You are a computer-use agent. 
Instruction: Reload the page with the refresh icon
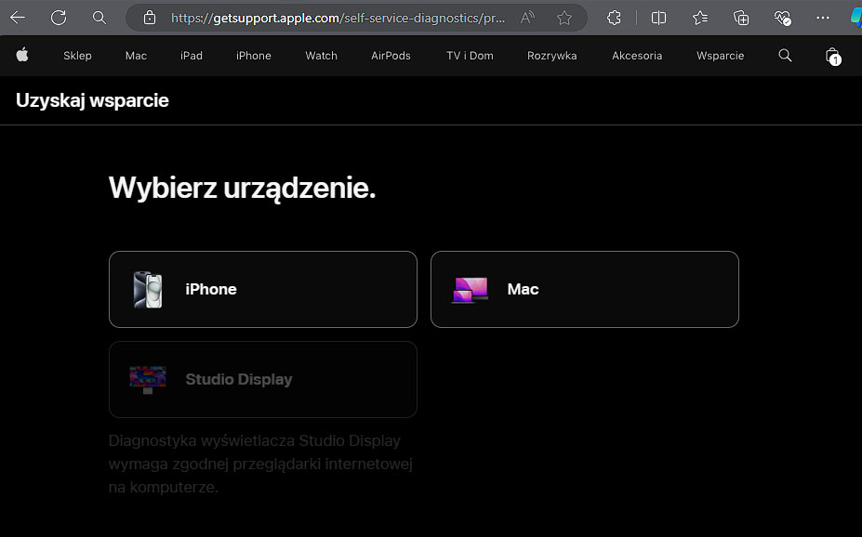pyautogui.click(x=59, y=18)
